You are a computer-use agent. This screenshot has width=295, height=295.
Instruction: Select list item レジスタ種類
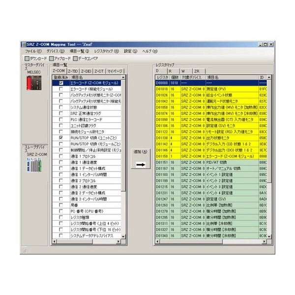click(x=87, y=217)
